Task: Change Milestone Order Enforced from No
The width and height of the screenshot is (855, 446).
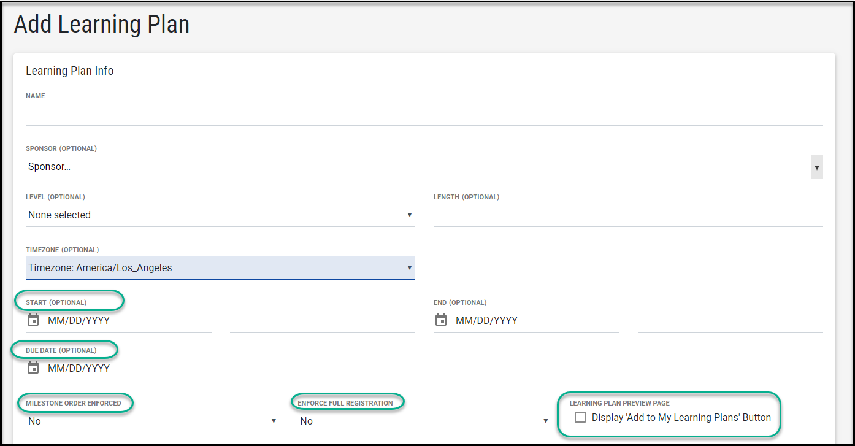Action: [147, 420]
